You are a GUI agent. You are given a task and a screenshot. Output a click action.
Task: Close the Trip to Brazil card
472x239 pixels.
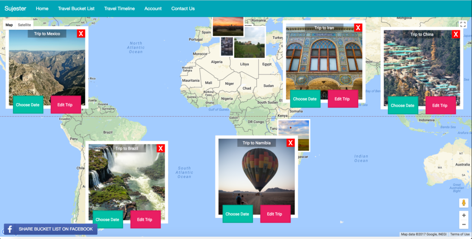(x=161, y=148)
